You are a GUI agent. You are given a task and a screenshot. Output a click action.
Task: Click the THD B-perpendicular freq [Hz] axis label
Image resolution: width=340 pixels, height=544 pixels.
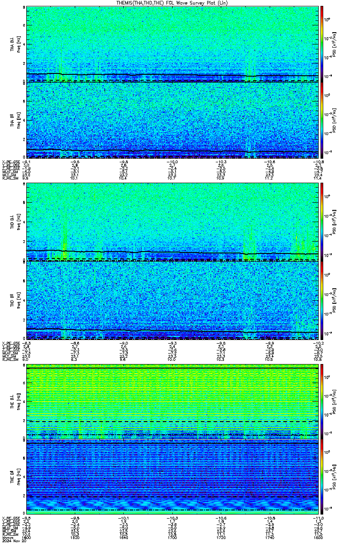click(x=19, y=222)
